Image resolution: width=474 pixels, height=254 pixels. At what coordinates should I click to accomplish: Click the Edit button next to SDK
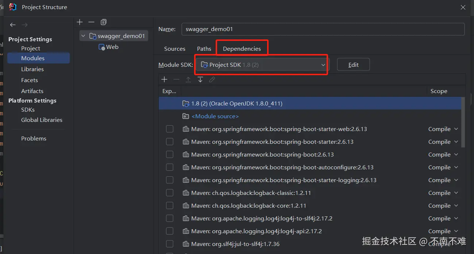(353, 65)
